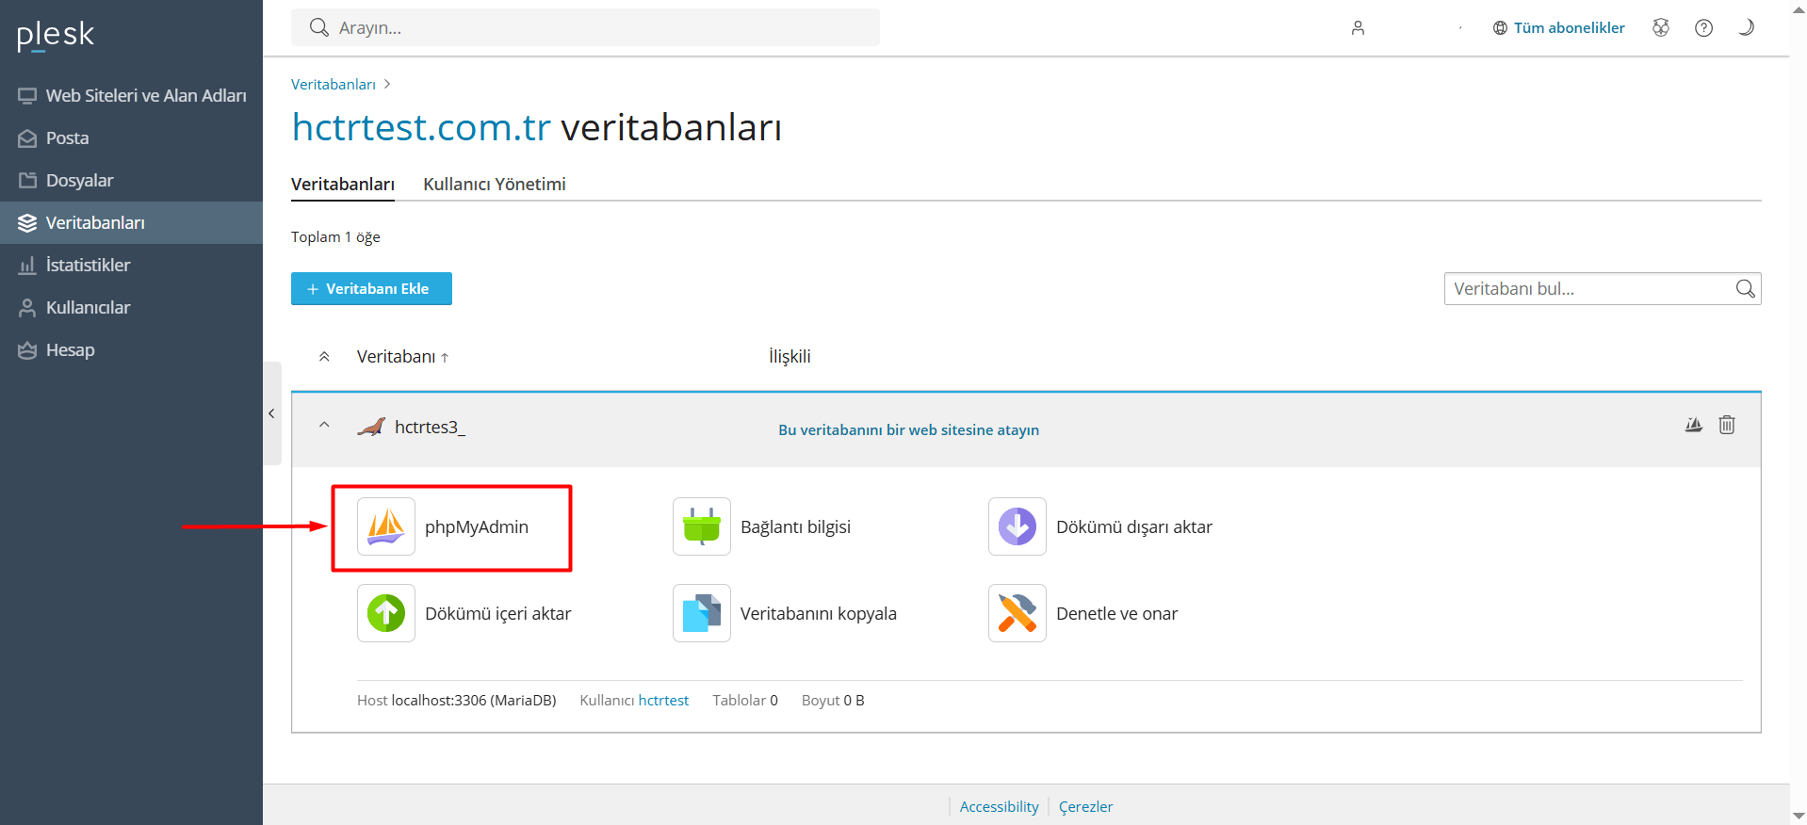Sort by Veritabanı column header

(x=402, y=356)
